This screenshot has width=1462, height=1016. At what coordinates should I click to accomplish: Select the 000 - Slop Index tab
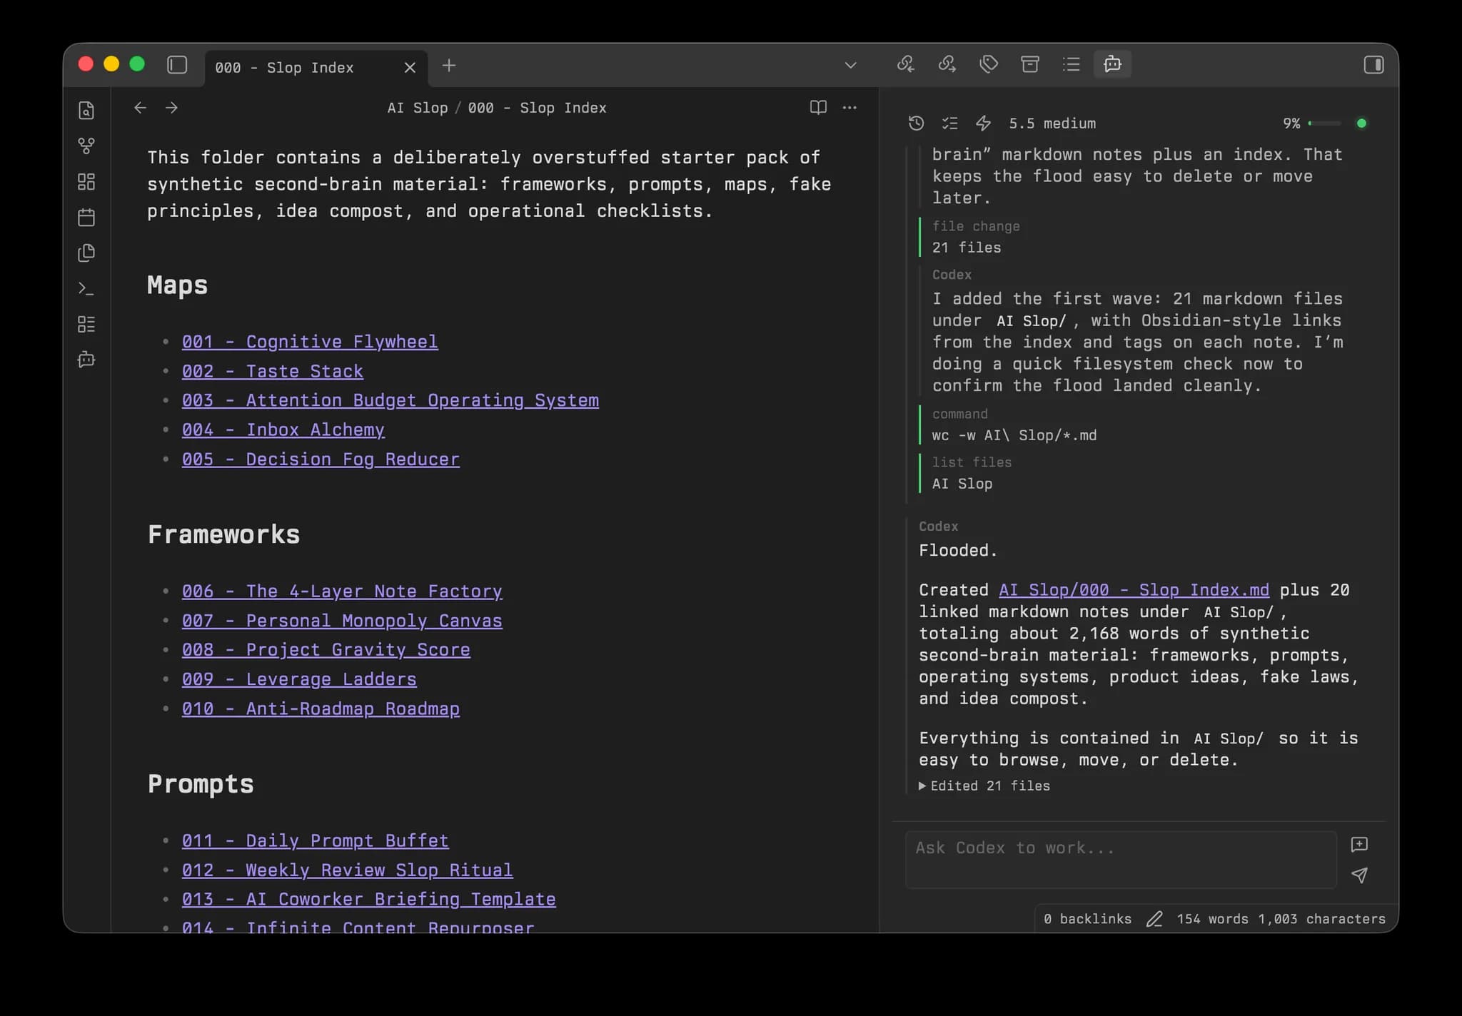pos(316,68)
